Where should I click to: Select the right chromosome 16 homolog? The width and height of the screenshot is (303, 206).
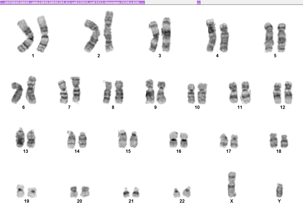184,140
